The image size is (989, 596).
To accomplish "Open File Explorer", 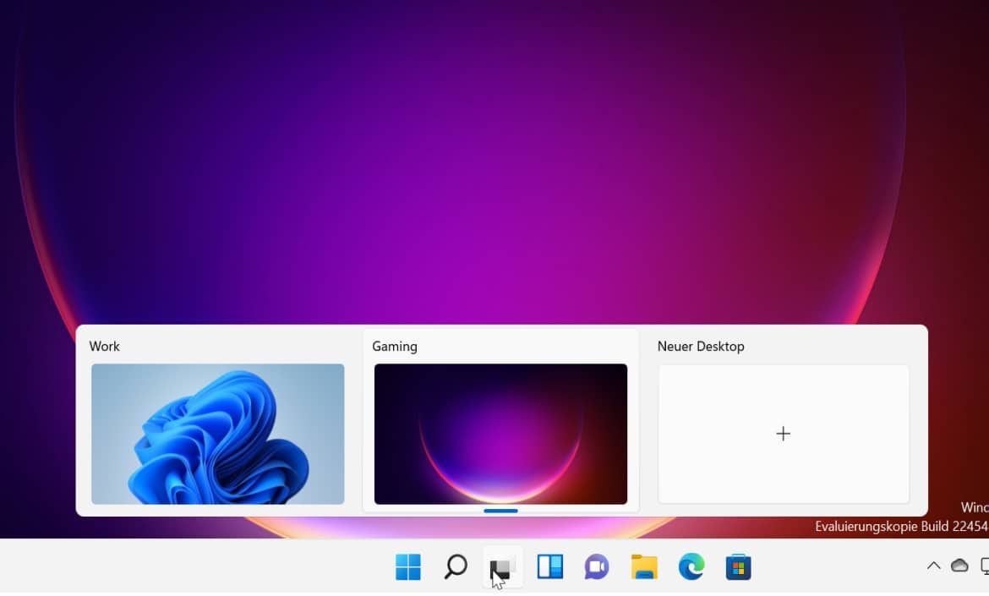I will (644, 567).
